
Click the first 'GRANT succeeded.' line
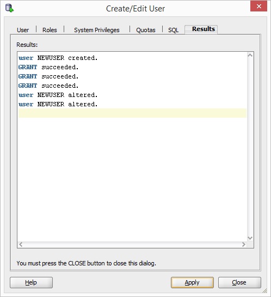(48, 67)
